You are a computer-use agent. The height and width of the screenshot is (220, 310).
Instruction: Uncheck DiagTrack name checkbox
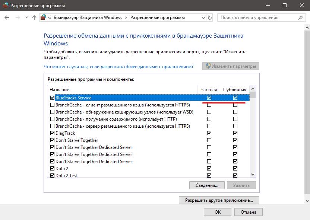(52, 133)
